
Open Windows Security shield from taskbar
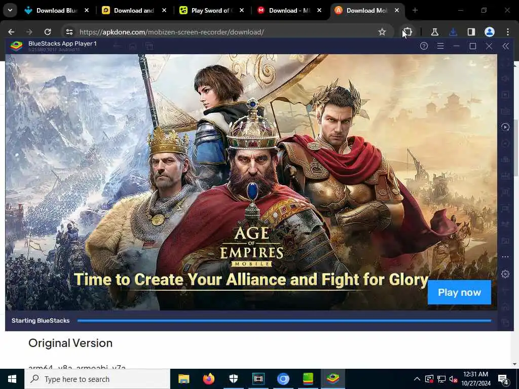click(x=233, y=379)
